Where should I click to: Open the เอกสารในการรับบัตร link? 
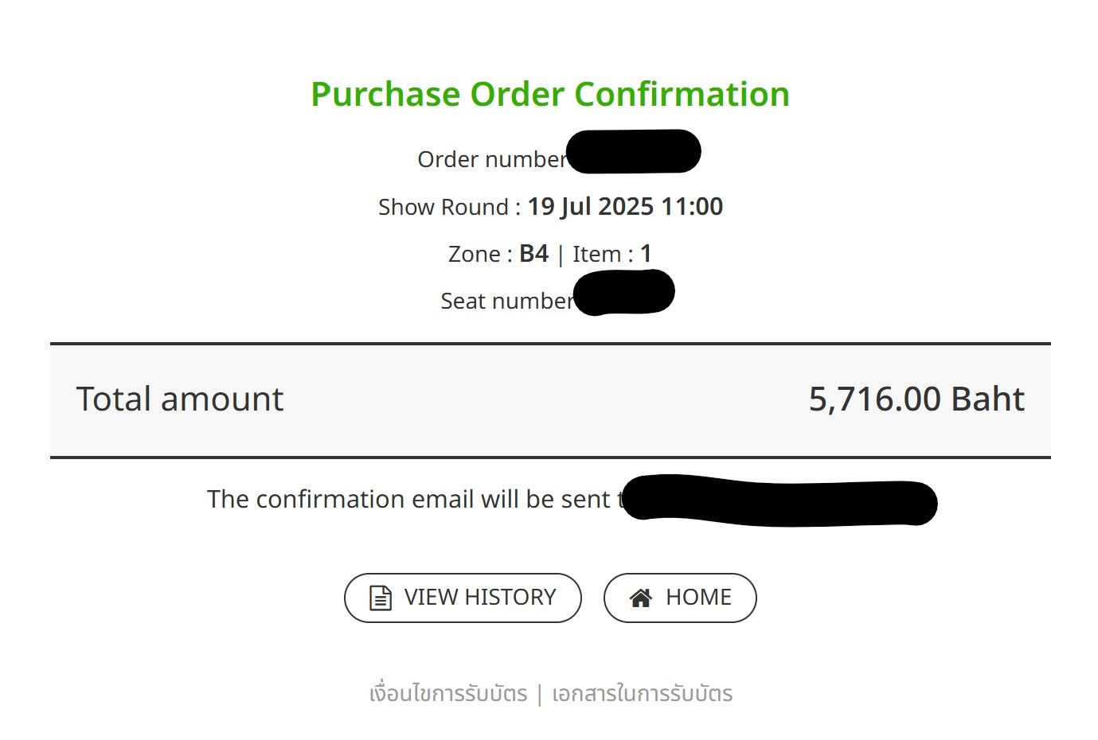tap(642, 693)
